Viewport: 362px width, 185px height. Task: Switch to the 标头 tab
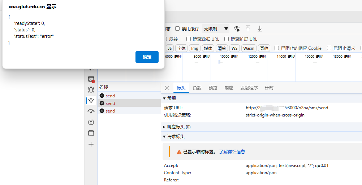(181, 88)
